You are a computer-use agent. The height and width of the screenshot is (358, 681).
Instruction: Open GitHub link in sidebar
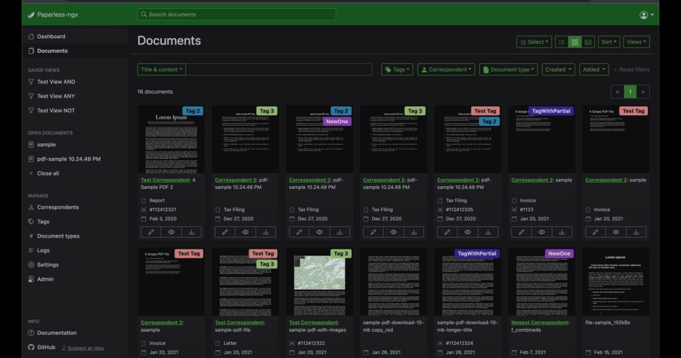[45, 347]
